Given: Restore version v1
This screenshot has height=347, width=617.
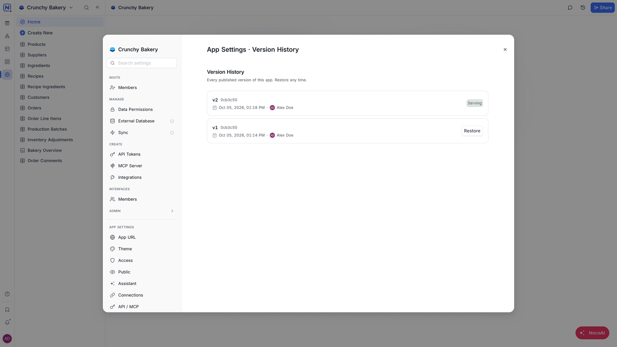Looking at the screenshot, I should click(x=472, y=131).
